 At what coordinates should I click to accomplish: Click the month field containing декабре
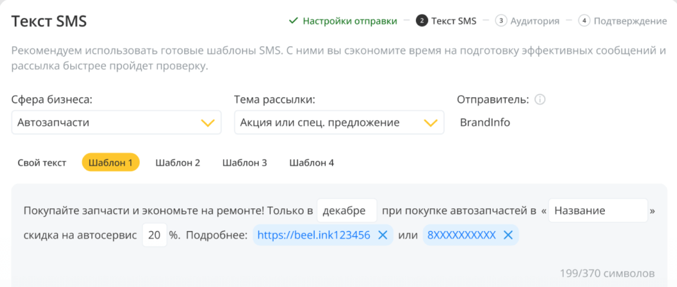(346, 211)
